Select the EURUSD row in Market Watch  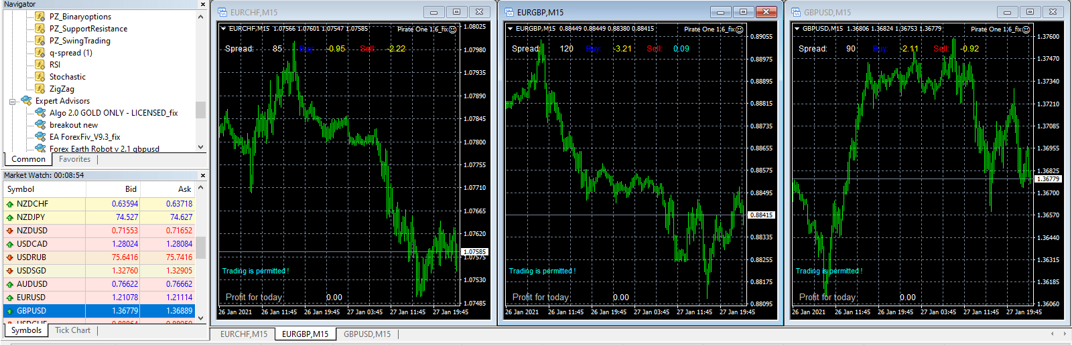[x=31, y=298]
